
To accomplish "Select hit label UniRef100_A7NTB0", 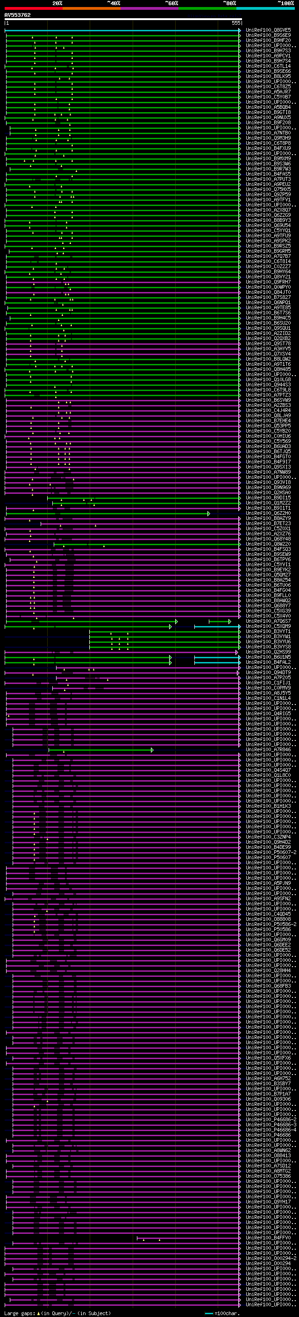I will (268, 133).
